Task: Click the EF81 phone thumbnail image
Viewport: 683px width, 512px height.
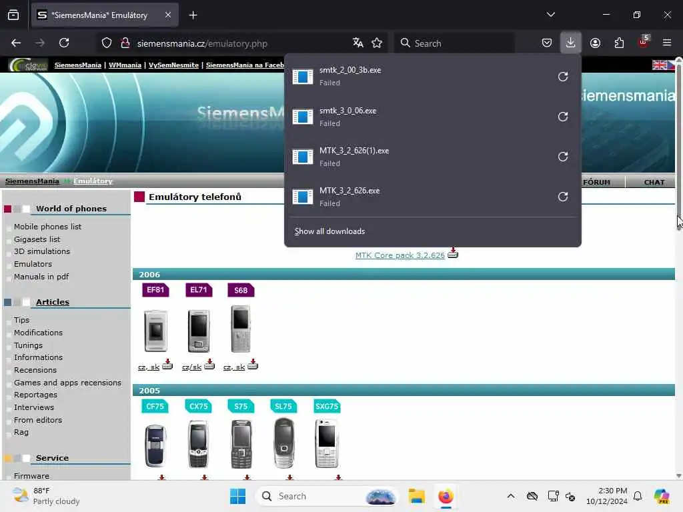Action: [155, 331]
